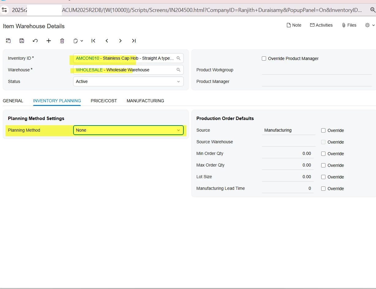Click the Item Warehouse Details title
This screenshot has height=289, width=376.
[x=34, y=26]
